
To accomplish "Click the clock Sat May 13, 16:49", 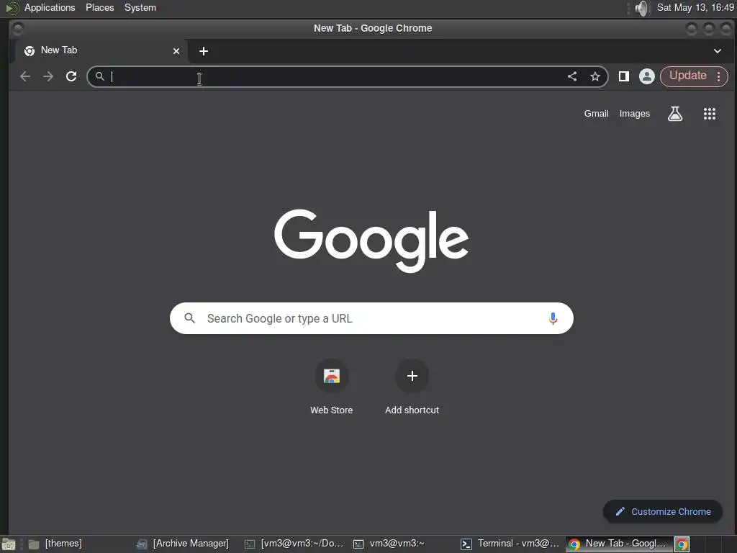I will pyautogui.click(x=695, y=7).
